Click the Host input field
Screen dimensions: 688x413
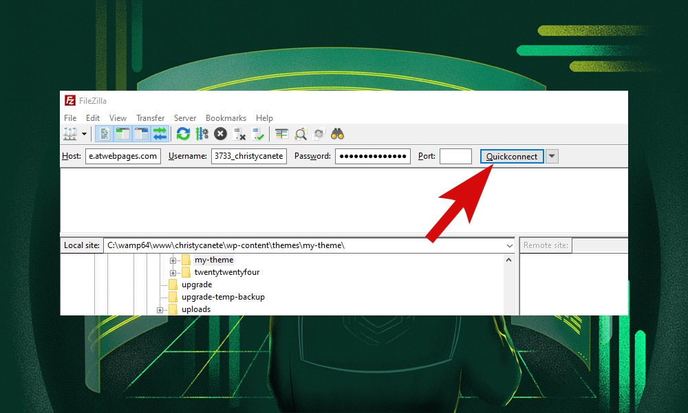coord(122,156)
